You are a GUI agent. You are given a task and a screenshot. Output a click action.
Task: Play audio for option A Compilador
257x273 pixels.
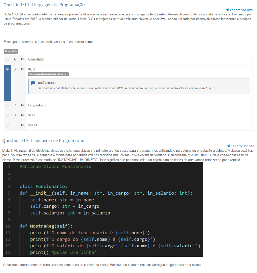click(22, 59)
